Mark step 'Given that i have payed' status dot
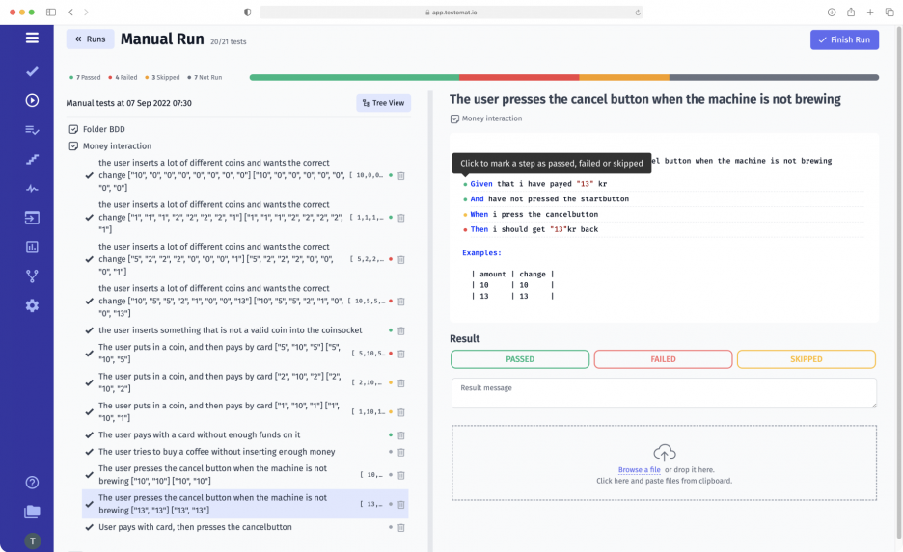This screenshot has height=552, width=903. coord(464,184)
